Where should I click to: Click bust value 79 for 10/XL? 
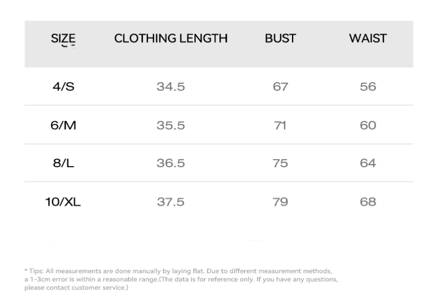pos(280,202)
